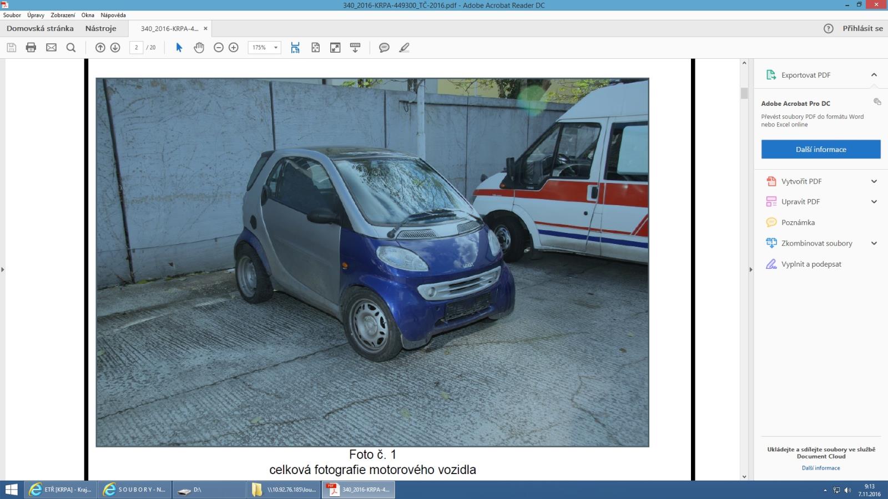The width and height of the screenshot is (888, 499).
Task: Open the Find text magnifier
Action: pos(71,48)
